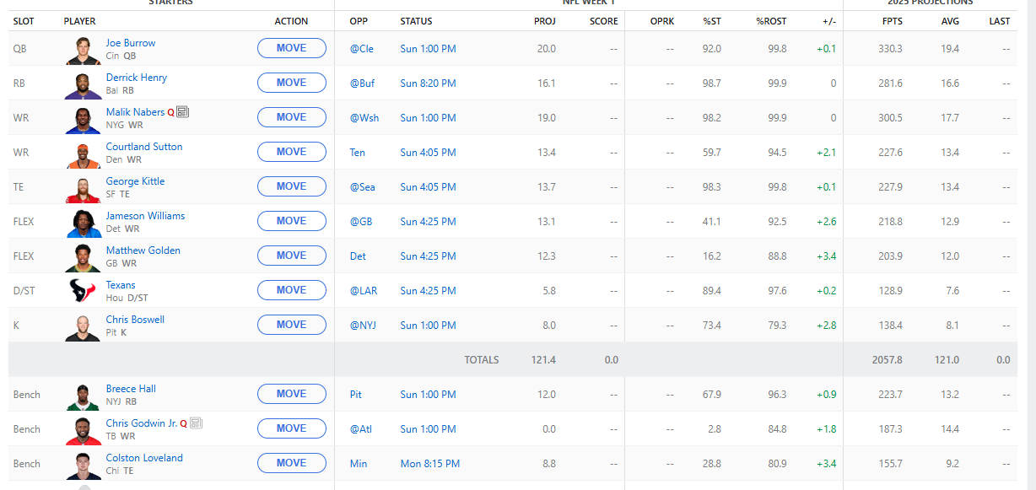Open the Sun 4:25 PM game link for Matthew Golden
The height and width of the screenshot is (490, 1036).
coord(428,256)
